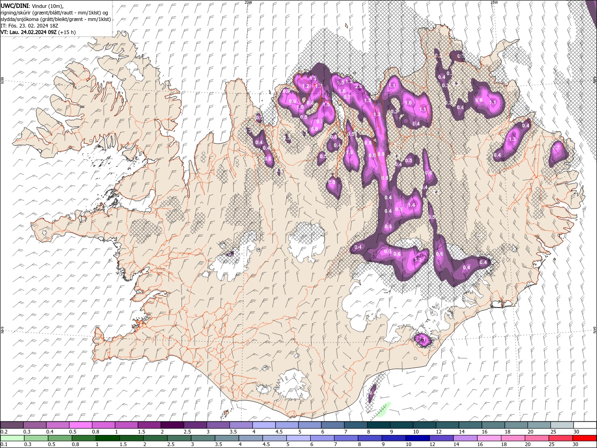
Task: Pick upper legend swatch between 18 and 20
Action: 516,425
